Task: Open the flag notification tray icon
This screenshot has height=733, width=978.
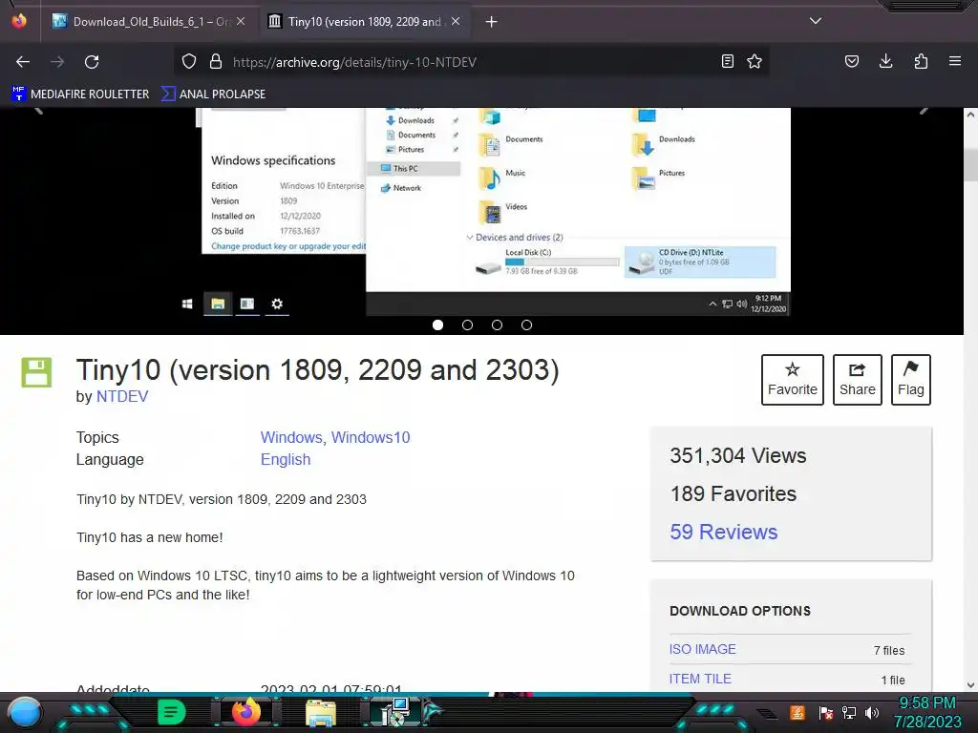Action: 826,712
